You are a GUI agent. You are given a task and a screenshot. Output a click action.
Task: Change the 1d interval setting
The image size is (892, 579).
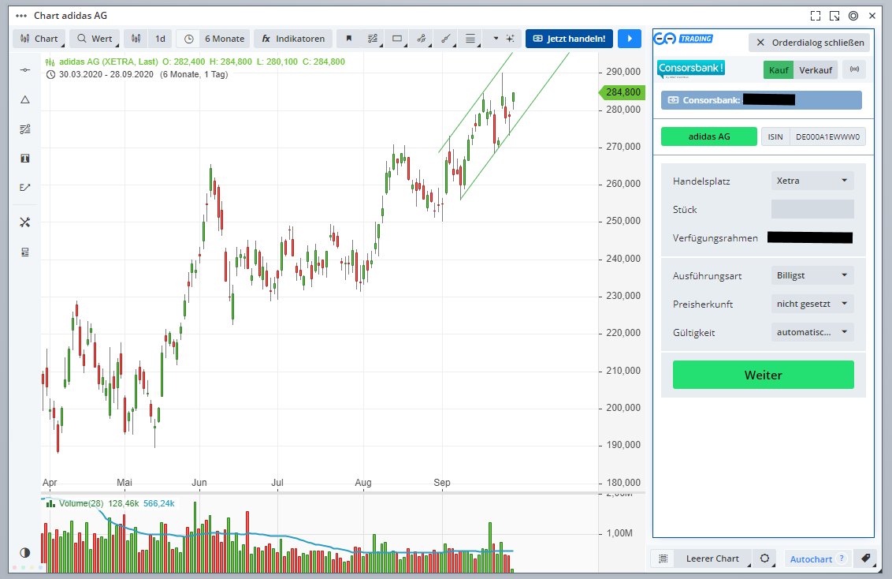click(x=161, y=39)
